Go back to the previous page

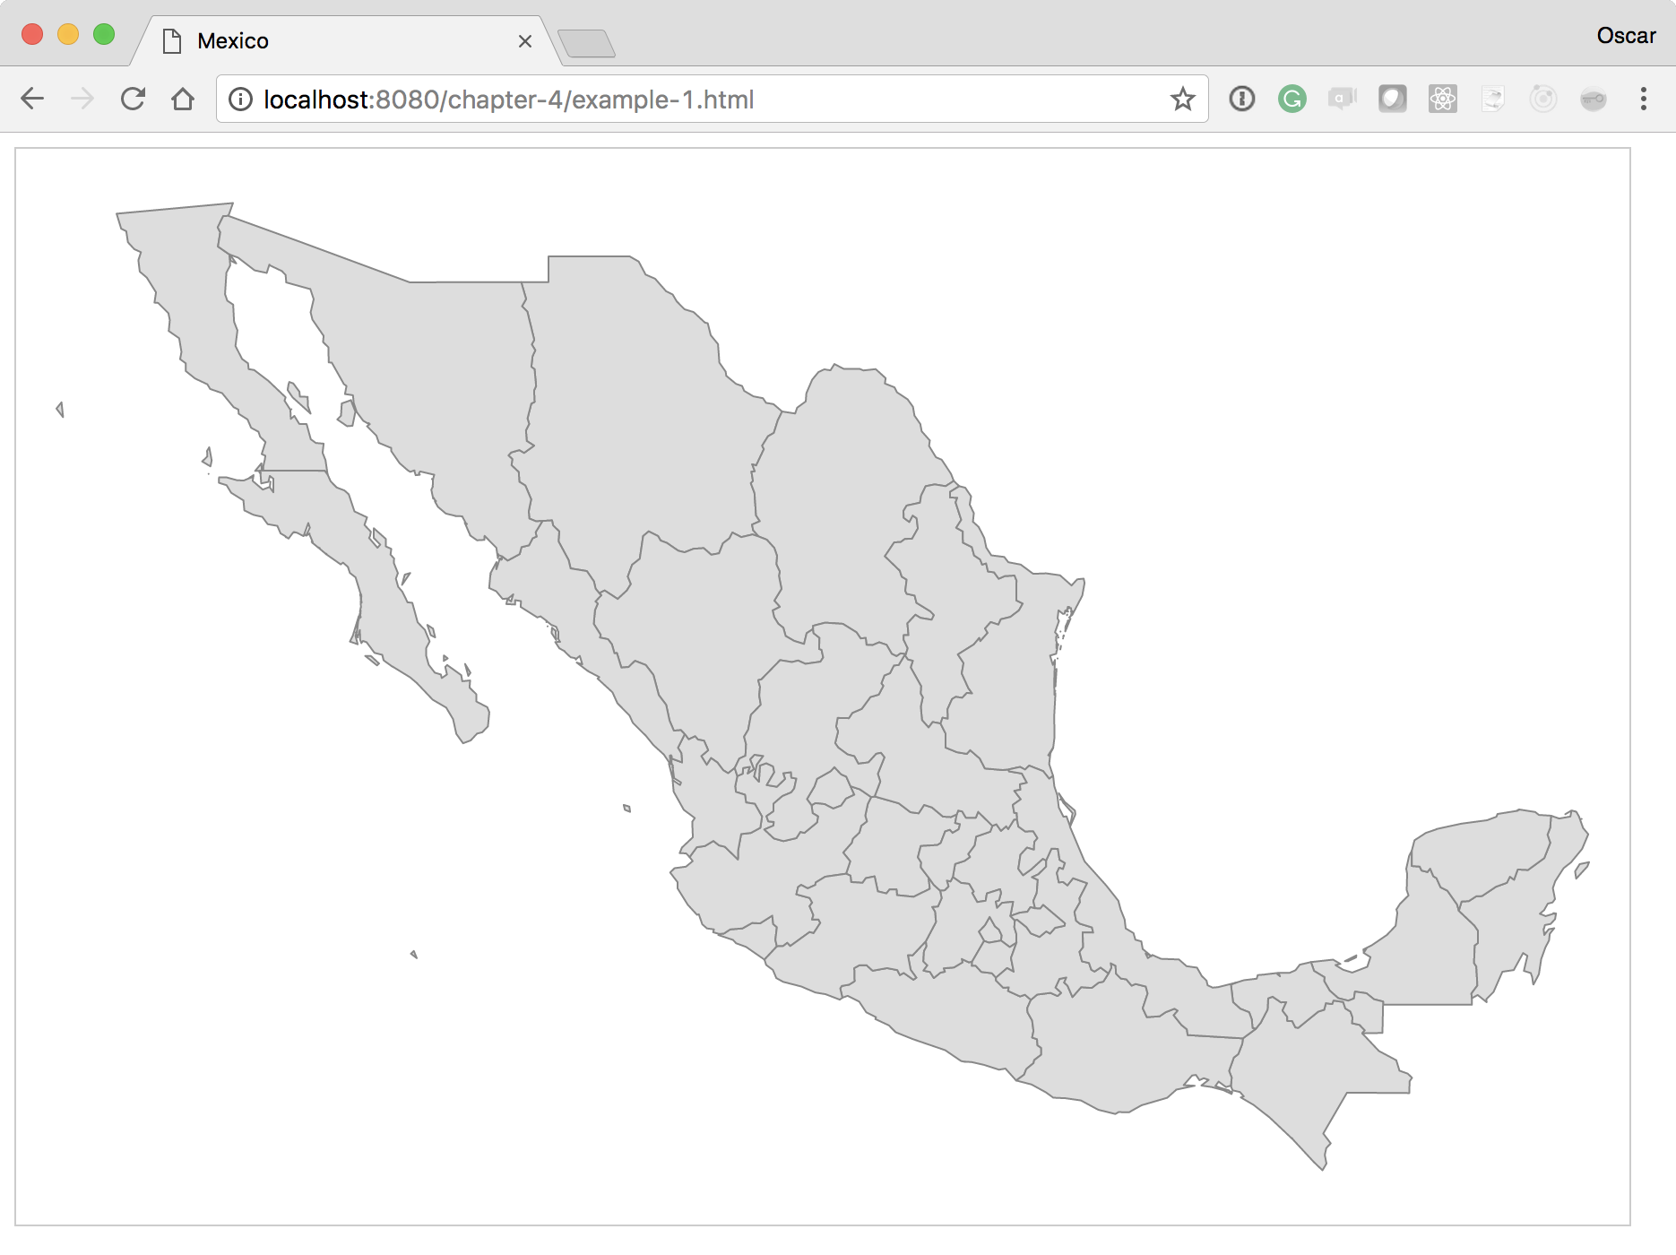coord(32,99)
